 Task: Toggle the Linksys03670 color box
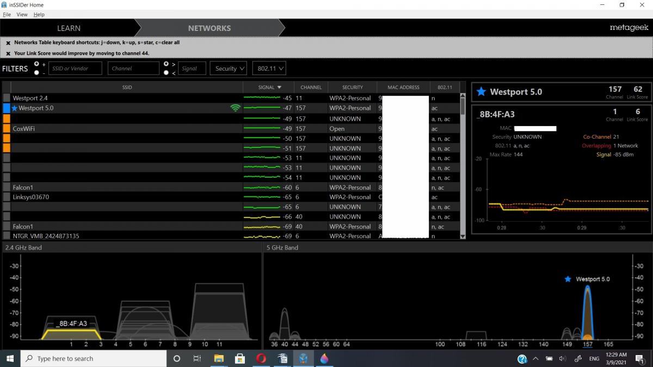tap(7, 197)
